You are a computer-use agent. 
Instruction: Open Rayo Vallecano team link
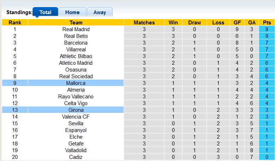tap(76, 97)
